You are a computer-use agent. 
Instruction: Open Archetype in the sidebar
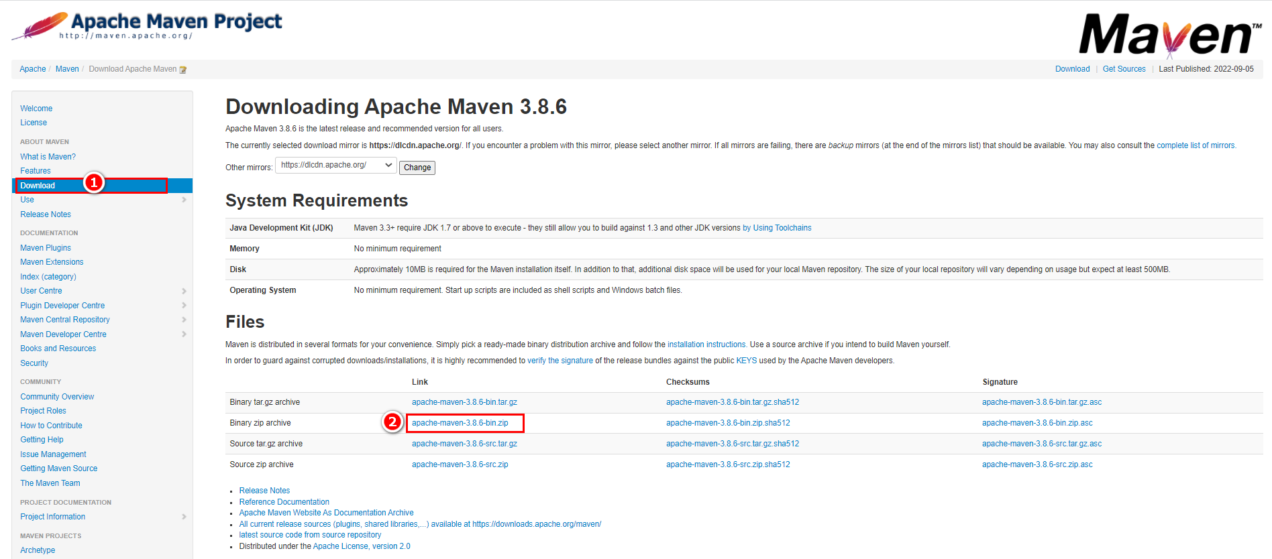38,550
